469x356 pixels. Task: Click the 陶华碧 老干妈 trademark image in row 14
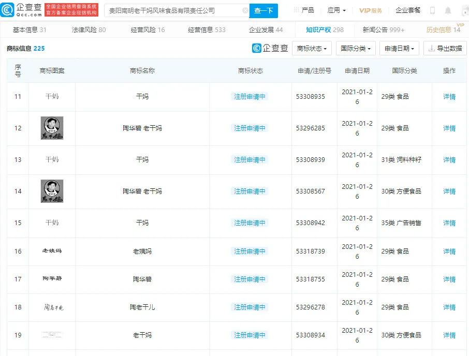pos(52,191)
